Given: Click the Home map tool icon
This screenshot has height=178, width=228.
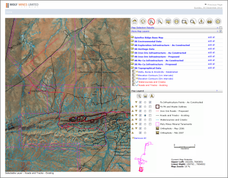Looking at the screenshot, I should click(135, 22).
